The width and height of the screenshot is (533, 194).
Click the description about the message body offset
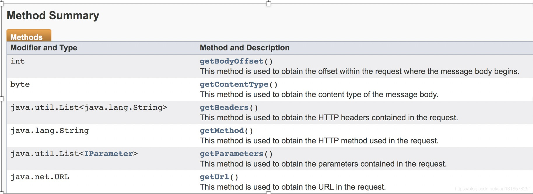coord(360,71)
